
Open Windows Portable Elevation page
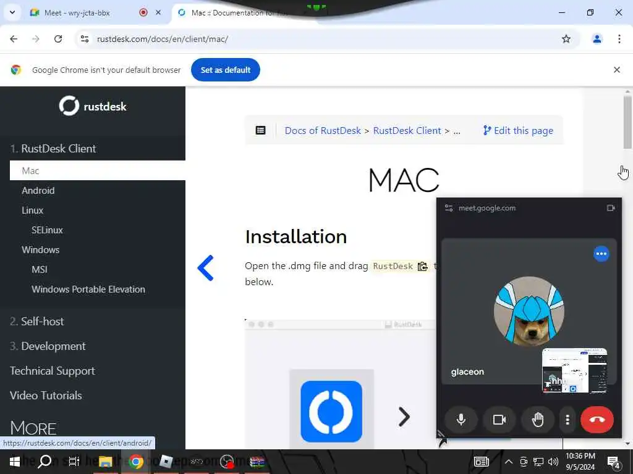[88, 289]
